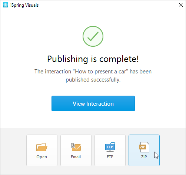Click the paperclip attachment on Email icon
186x175 pixels.
73,145
